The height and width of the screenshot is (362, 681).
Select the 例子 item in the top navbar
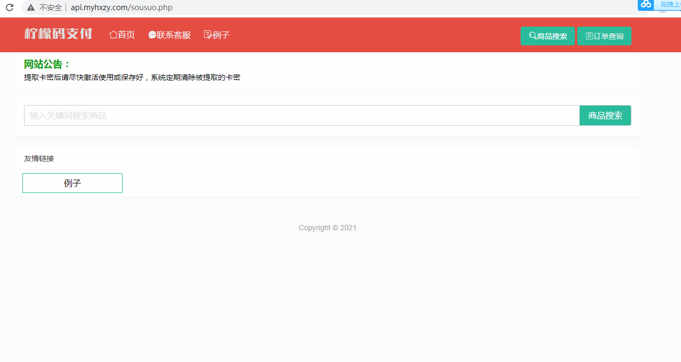point(221,35)
